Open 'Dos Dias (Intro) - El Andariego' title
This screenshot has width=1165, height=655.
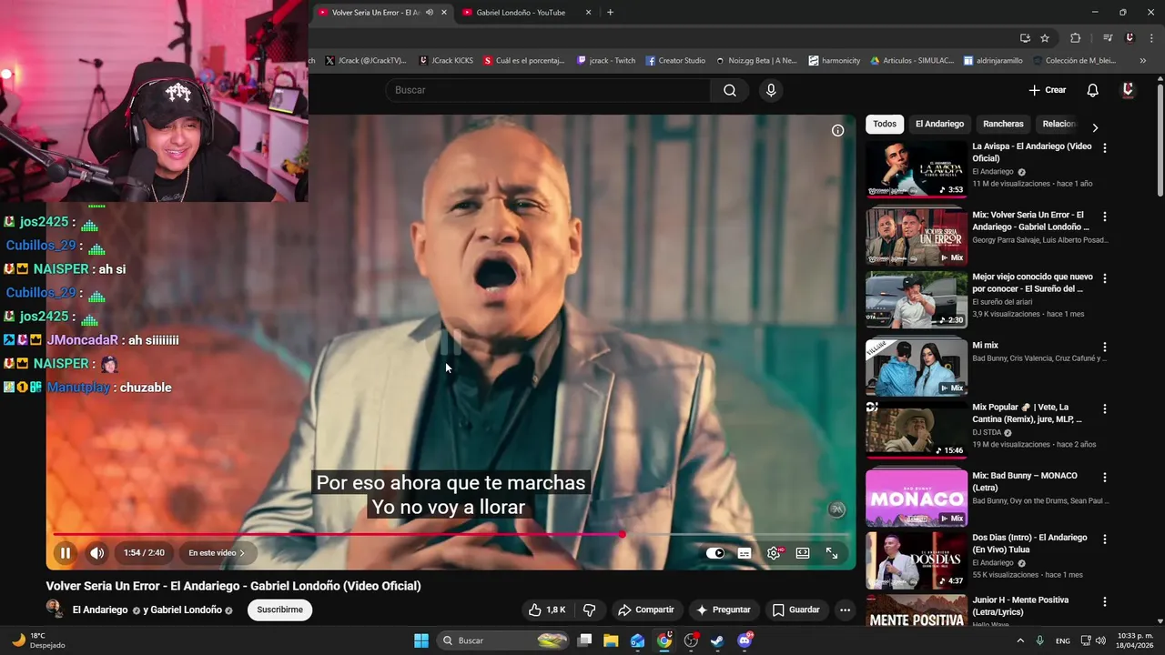[x=1029, y=543]
